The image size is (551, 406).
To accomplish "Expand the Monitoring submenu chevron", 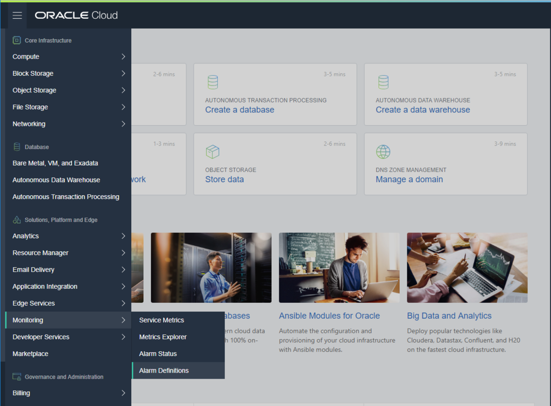I will point(123,320).
